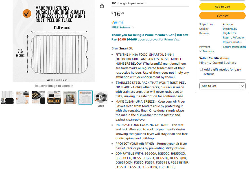Click the prime logo badge
Image resolution: width=249 pixels, height=170 pixels.
point(117,22)
